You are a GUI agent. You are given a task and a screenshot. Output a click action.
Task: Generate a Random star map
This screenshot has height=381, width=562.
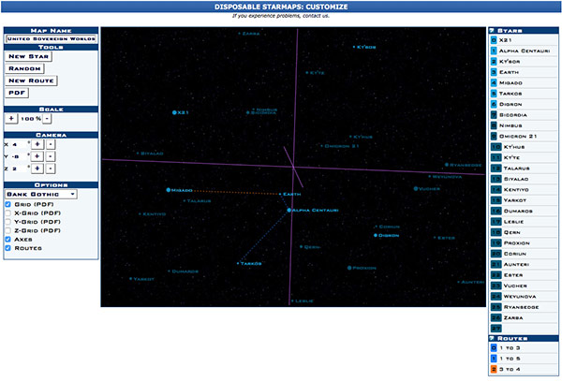click(x=24, y=68)
